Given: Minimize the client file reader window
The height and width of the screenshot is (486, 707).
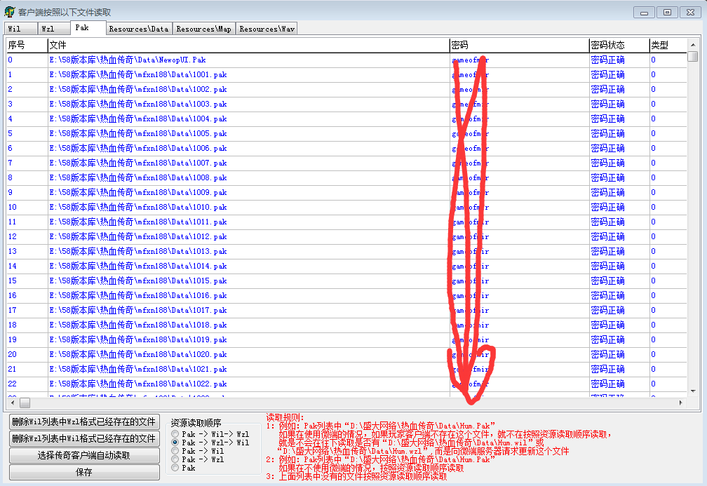Looking at the screenshot, I should click(x=645, y=12).
